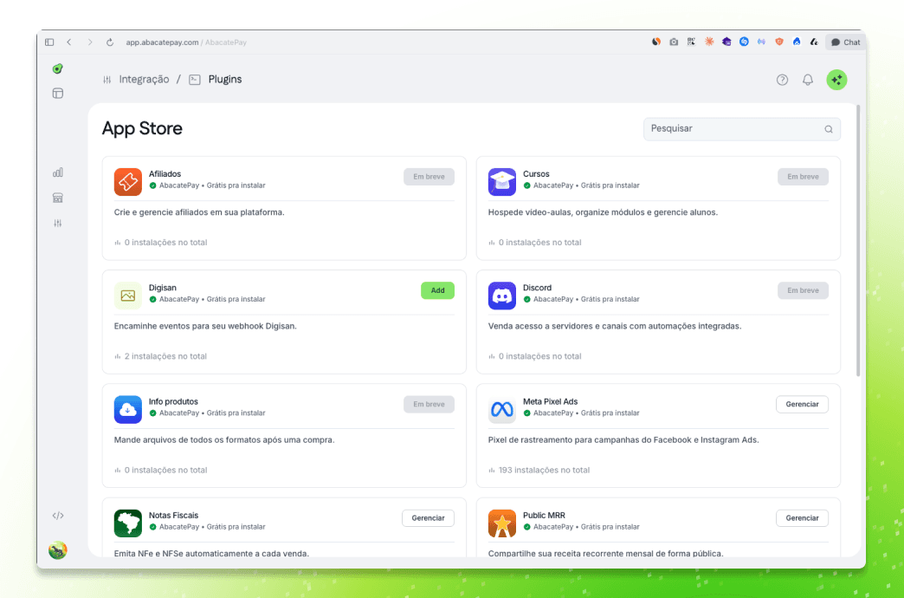Open the store sidebar icon
904x598 pixels.
pyautogui.click(x=58, y=198)
